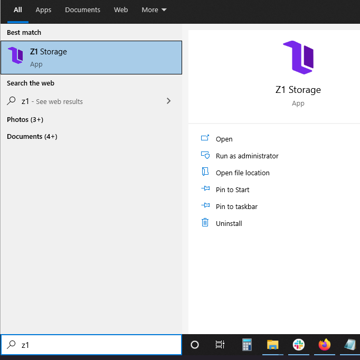Click the large Z1 Storage preview logo
The image size is (360, 360).
coord(298,58)
